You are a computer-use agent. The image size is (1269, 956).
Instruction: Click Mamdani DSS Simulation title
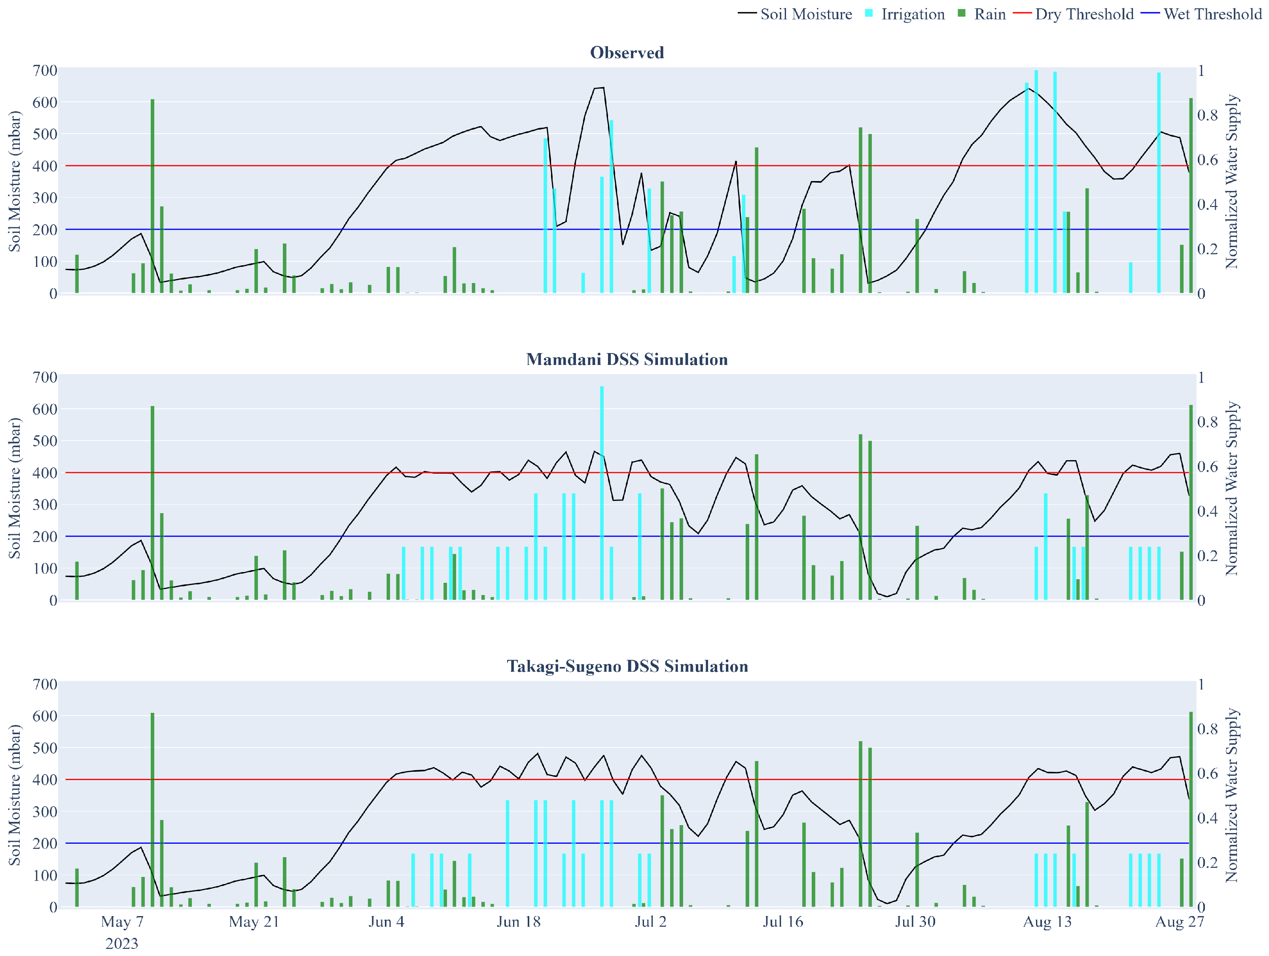click(x=627, y=359)
